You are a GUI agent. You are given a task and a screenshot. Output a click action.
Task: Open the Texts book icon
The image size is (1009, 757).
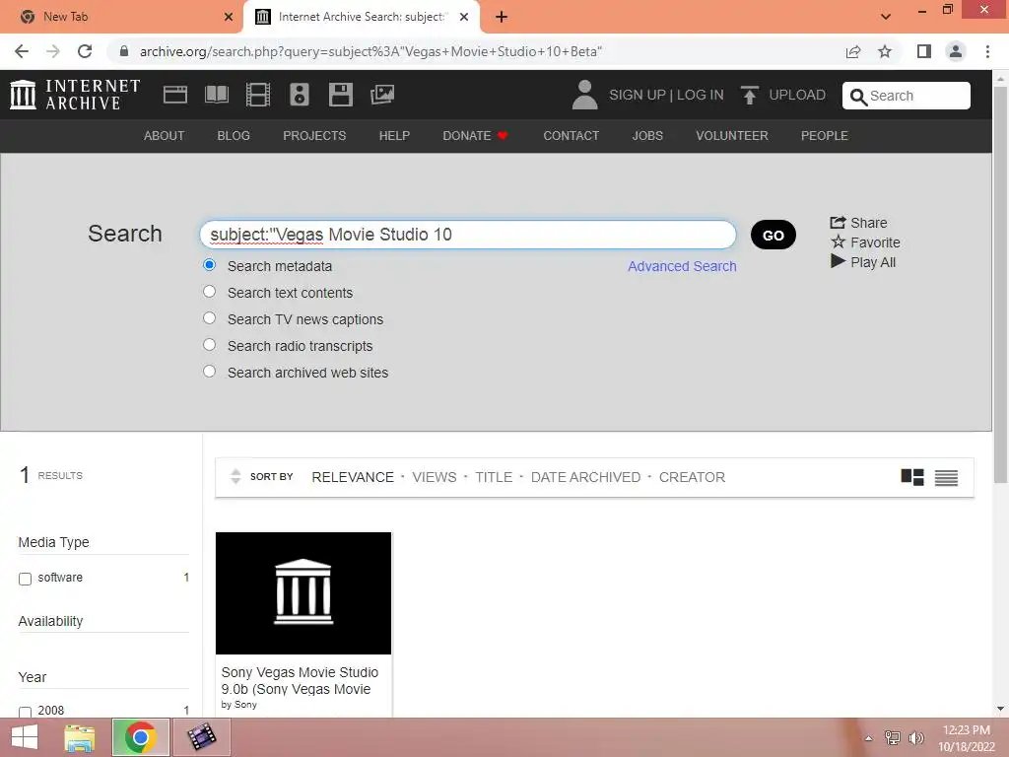point(216,95)
